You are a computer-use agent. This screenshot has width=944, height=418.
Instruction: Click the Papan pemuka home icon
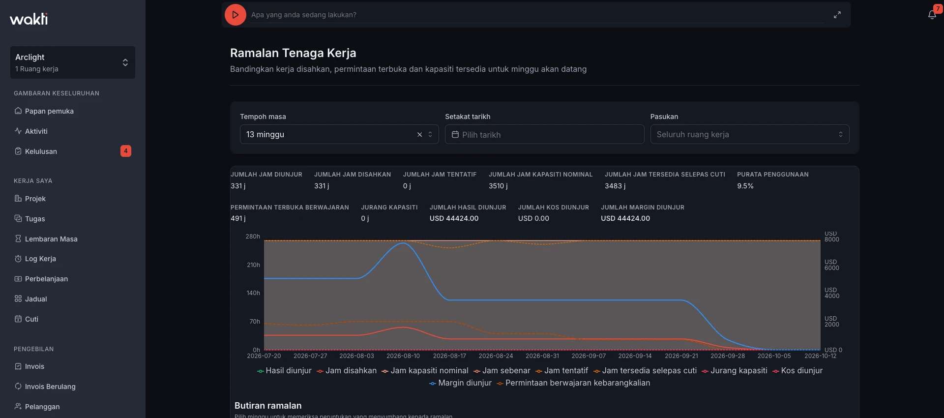click(18, 111)
